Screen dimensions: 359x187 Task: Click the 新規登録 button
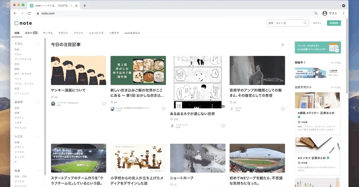click(334, 23)
